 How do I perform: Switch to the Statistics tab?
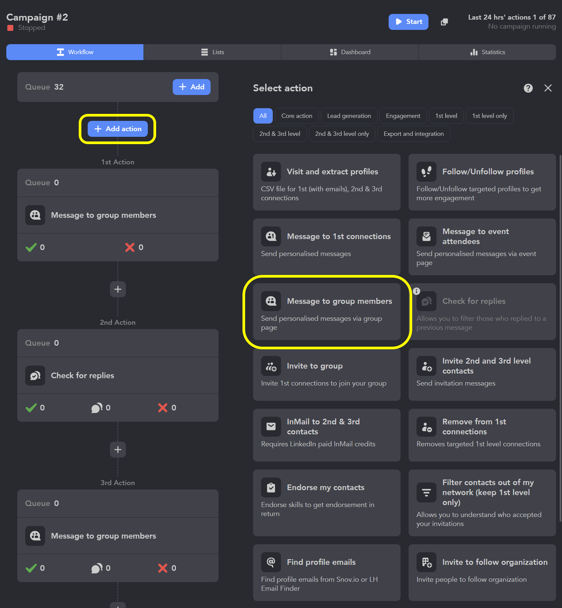487,52
